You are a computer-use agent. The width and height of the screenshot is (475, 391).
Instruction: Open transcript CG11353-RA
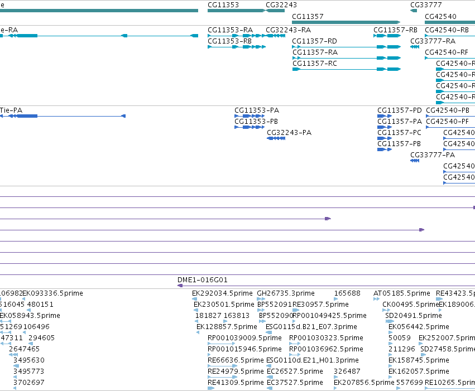[230, 30]
